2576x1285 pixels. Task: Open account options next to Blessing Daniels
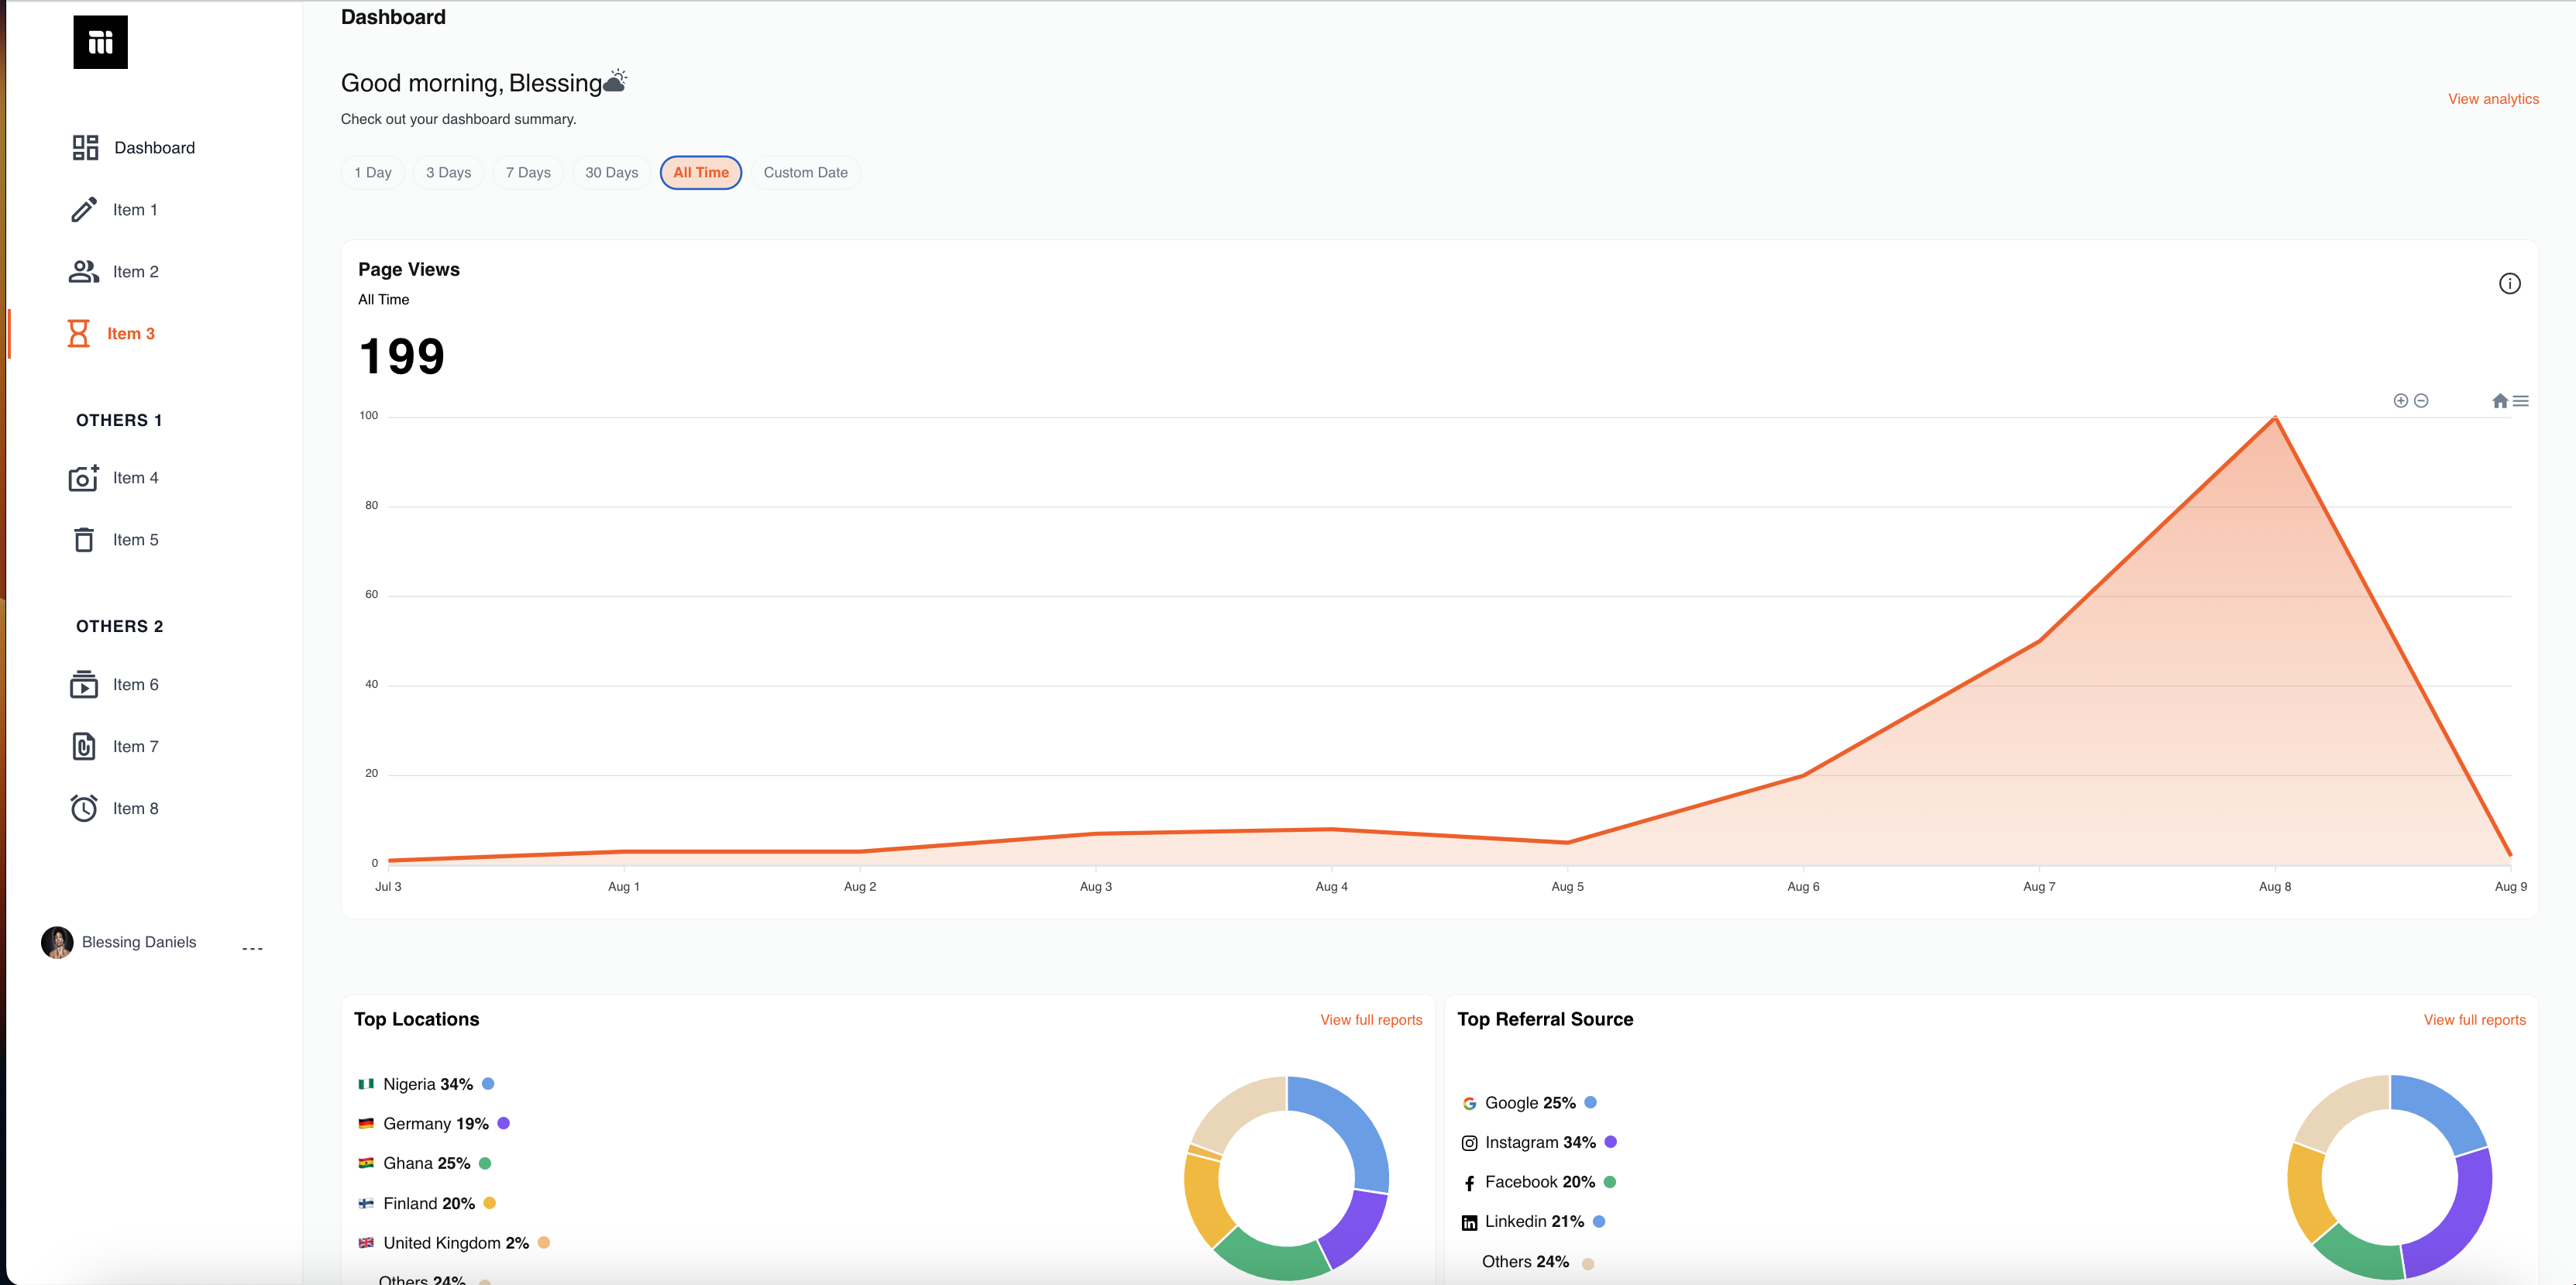click(253, 947)
